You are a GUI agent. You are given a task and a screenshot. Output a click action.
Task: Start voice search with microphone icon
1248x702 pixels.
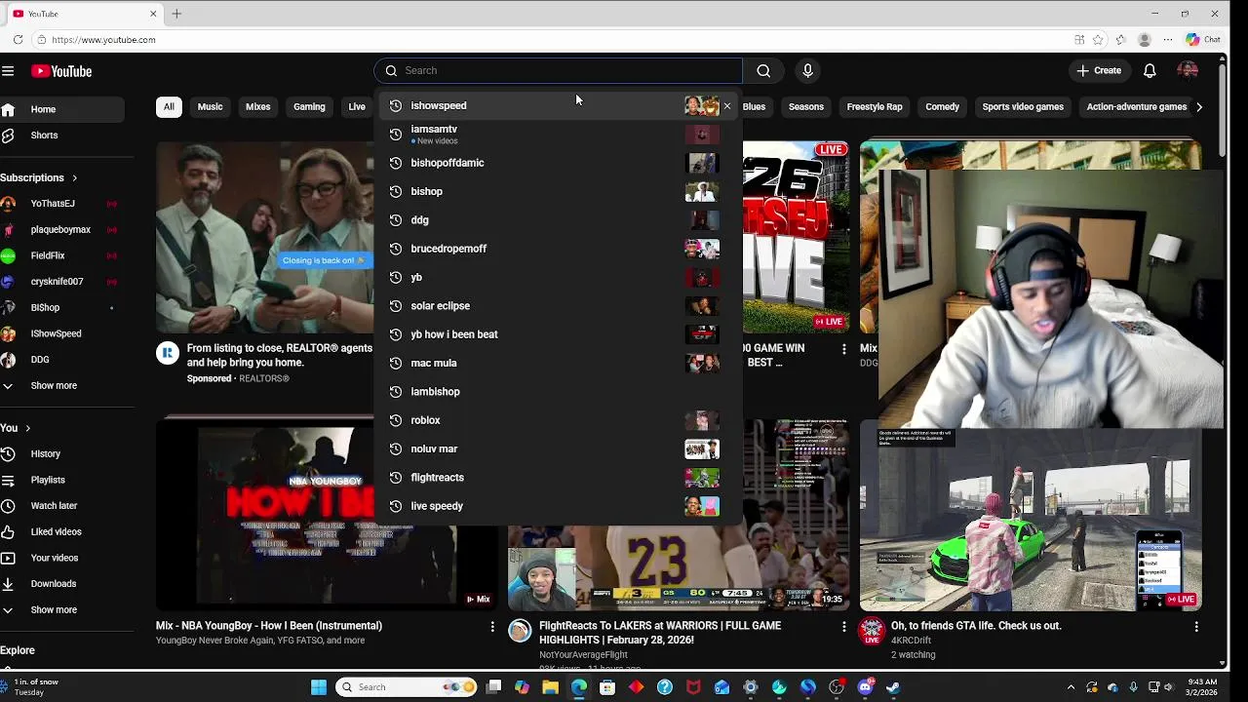point(807,70)
